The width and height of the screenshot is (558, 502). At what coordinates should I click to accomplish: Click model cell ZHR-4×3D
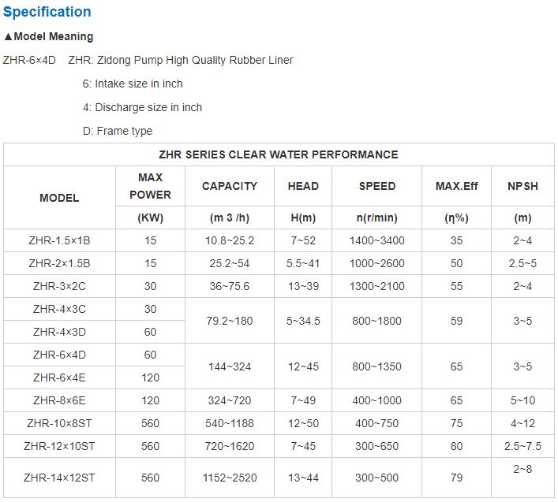[x=59, y=332]
